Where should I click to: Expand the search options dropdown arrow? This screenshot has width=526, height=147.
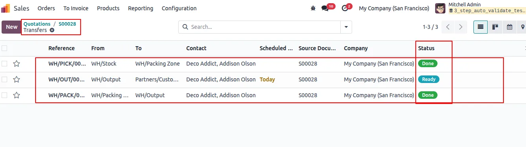346,27
